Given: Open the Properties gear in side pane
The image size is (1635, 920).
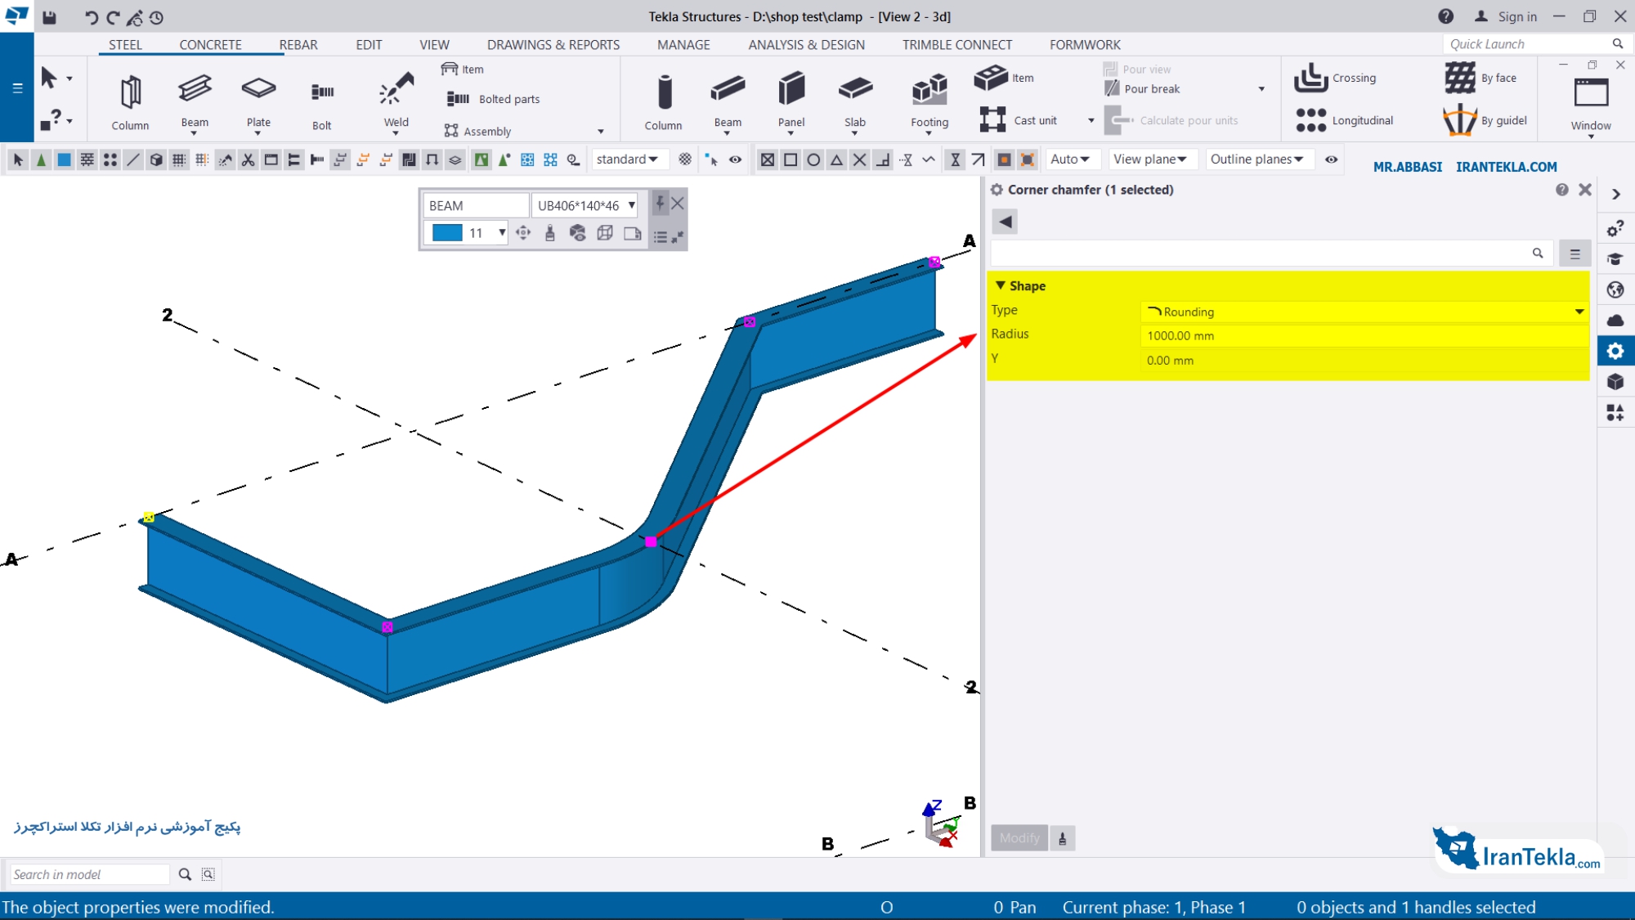Looking at the screenshot, I should tap(1615, 352).
